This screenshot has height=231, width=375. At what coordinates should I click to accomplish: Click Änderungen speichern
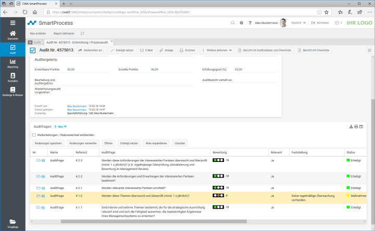pyautogui.click(x=48, y=143)
